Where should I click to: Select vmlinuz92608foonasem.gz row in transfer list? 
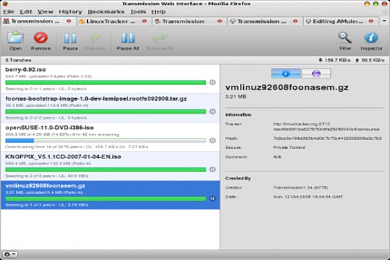pyautogui.click(x=110, y=195)
